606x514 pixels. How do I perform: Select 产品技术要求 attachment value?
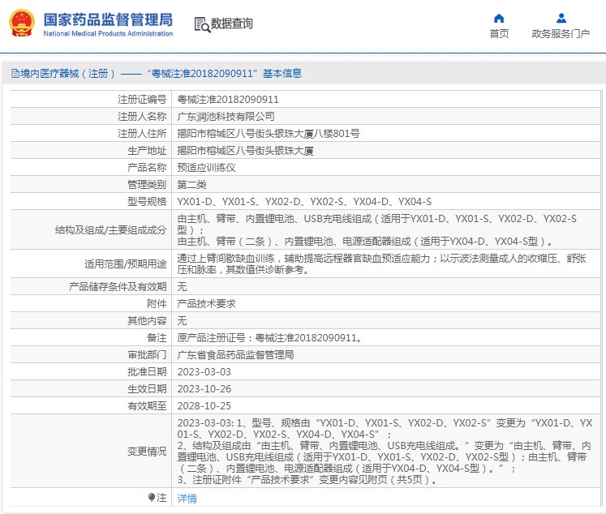(206, 304)
